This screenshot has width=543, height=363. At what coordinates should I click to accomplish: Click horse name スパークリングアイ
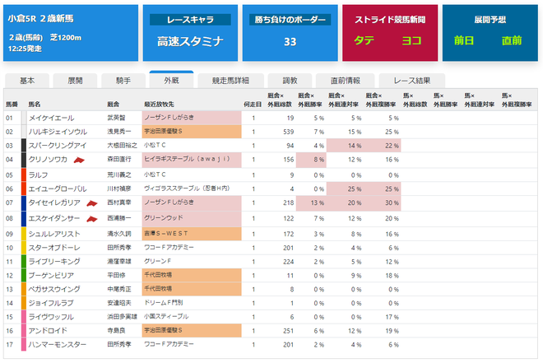point(58,146)
